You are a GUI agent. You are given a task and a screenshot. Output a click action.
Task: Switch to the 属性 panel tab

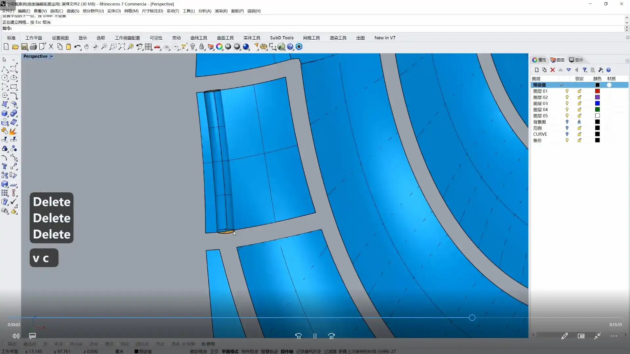(539, 60)
